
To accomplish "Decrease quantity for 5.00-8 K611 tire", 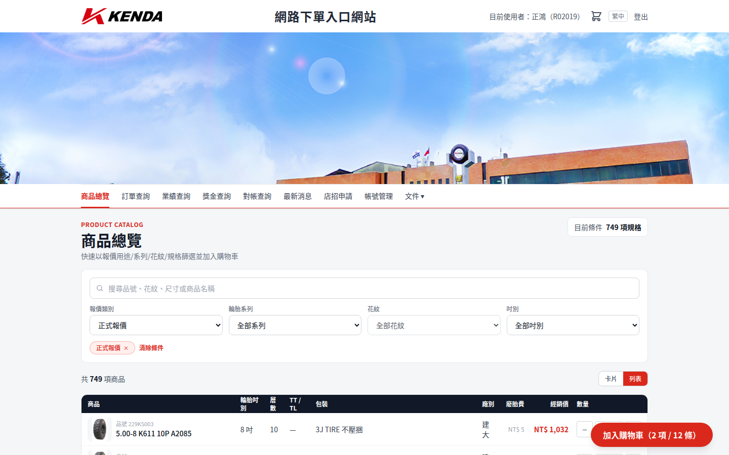I will [585, 429].
